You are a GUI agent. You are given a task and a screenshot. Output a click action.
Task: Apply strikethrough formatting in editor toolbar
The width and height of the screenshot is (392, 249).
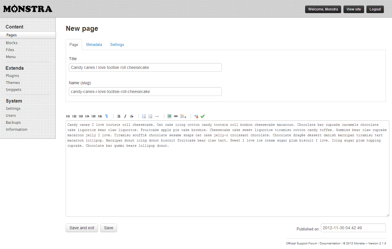point(132,116)
